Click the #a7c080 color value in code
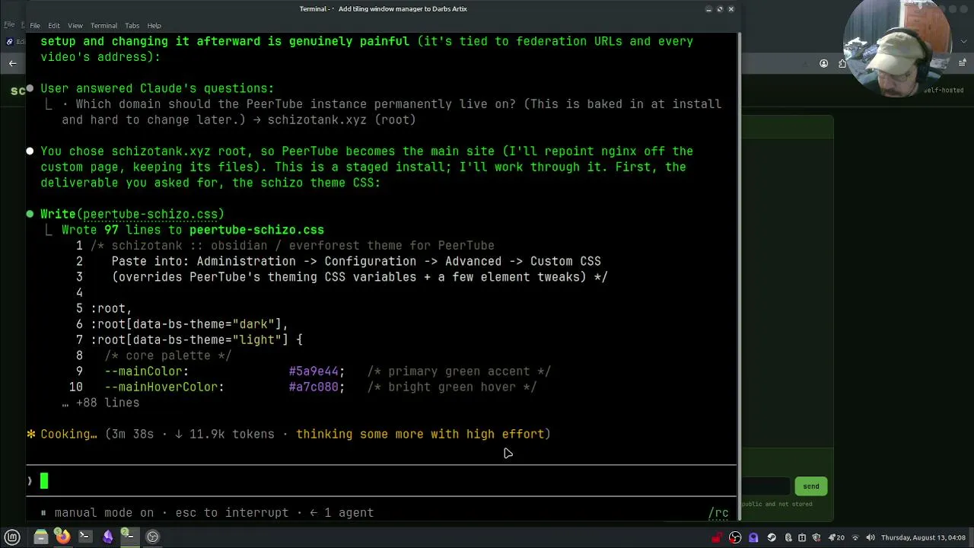974x548 pixels. click(314, 387)
